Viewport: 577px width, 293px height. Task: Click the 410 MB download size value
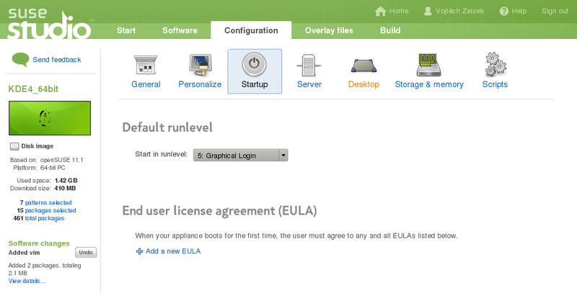point(65,189)
